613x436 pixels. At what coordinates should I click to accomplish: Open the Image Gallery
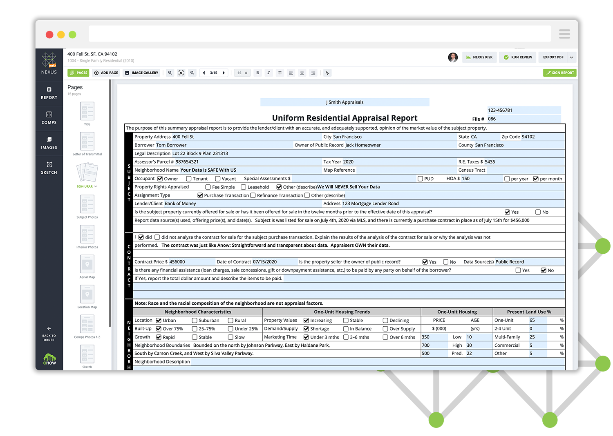(141, 73)
